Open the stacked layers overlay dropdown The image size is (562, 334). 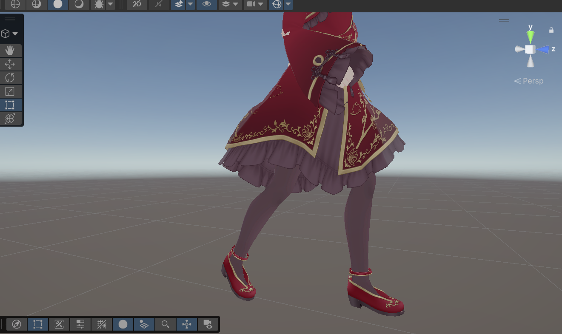click(x=230, y=4)
